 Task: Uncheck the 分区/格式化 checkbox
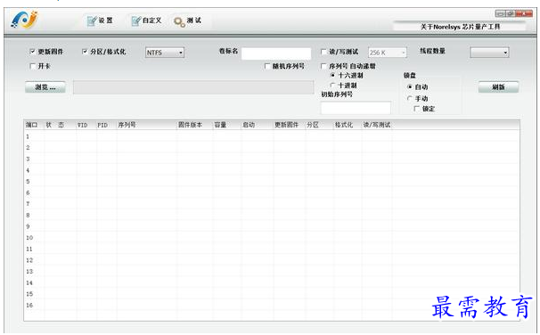pyautogui.click(x=85, y=52)
